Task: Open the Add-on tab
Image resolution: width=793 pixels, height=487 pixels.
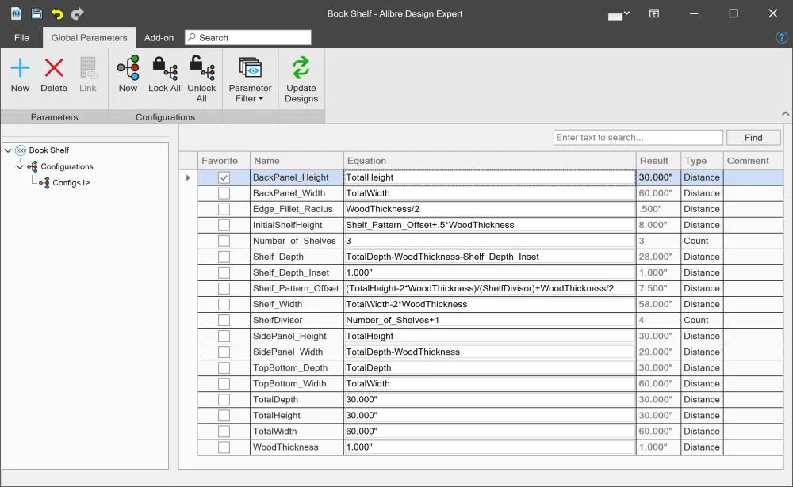Action: pos(159,37)
